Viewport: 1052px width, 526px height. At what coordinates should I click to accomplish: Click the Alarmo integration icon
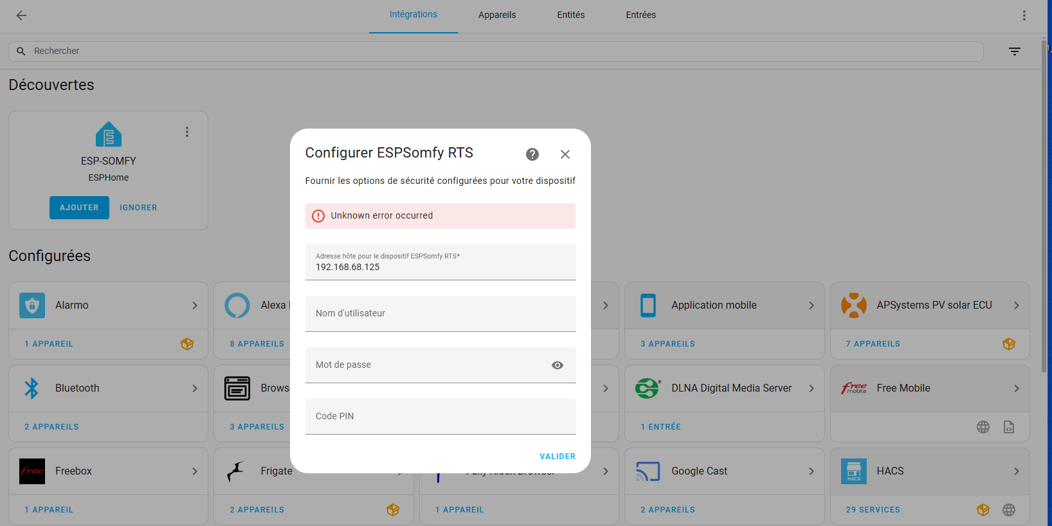pyautogui.click(x=32, y=305)
